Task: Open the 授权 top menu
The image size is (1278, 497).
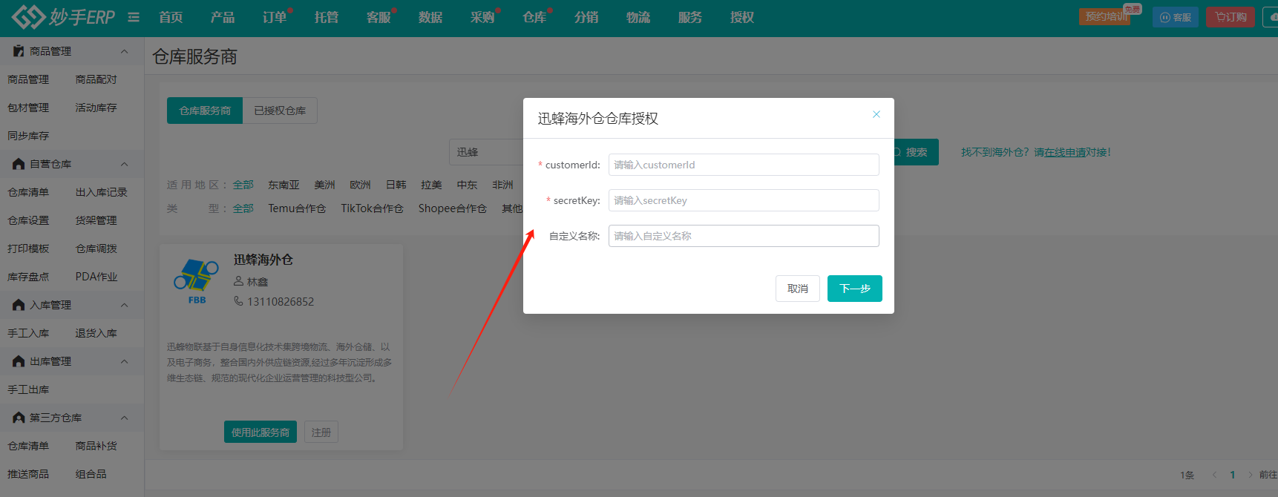Action: (742, 17)
